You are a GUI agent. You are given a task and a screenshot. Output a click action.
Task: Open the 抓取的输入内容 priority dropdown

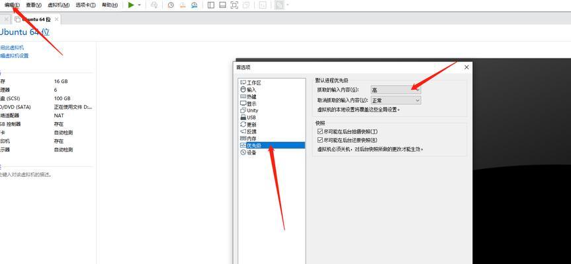pyautogui.click(x=396, y=90)
